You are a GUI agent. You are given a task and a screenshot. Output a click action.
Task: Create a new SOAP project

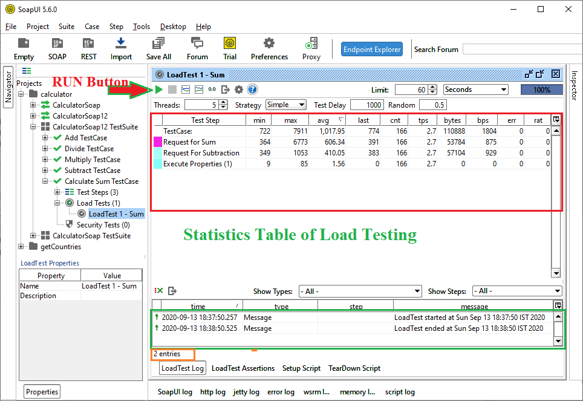[x=57, y=49]
